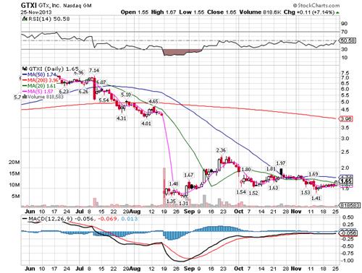Click the 'Nasdaq GM' exchange label
The height and width of the screenshot is (273, 362).
click(x=77, y=5)
